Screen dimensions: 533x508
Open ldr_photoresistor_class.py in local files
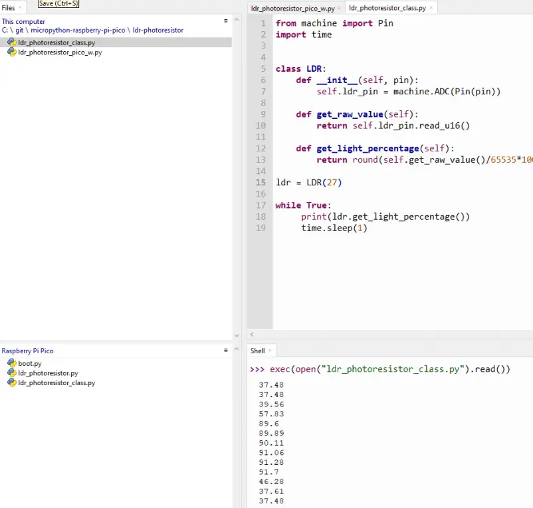pos(56,42)
